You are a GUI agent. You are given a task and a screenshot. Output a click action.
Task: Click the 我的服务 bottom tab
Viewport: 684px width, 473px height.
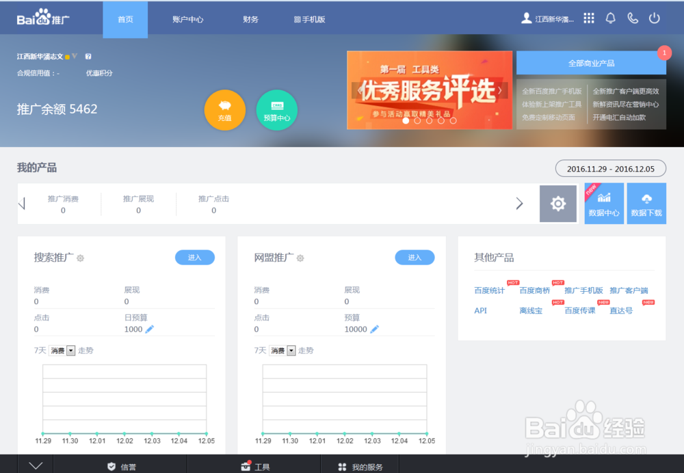360,465
